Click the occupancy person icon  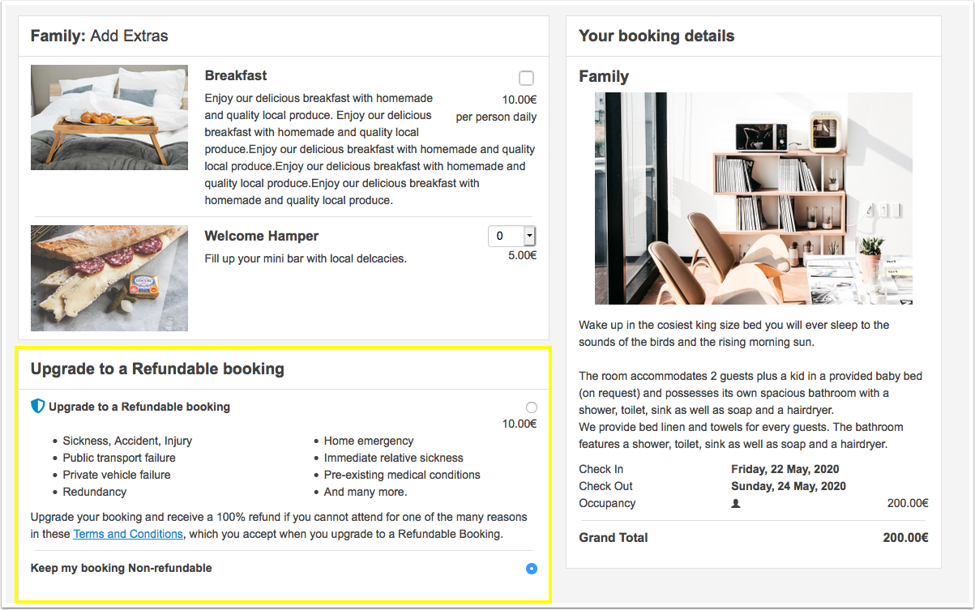(736, 503)
